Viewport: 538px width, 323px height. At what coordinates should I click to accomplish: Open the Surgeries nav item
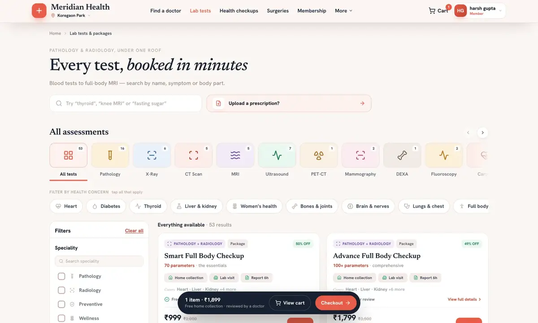pos(278,11)
